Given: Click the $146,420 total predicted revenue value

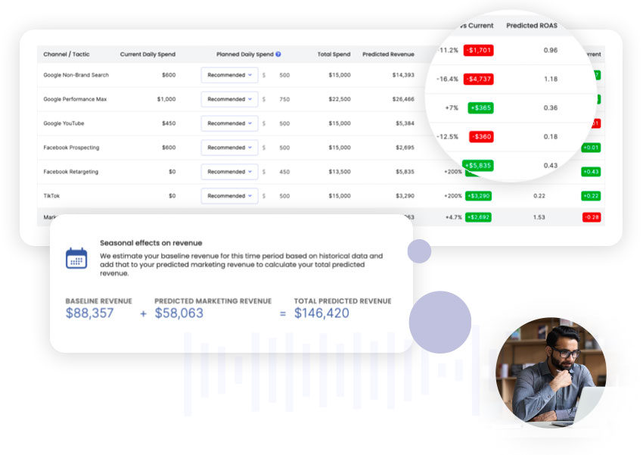Looking at the screenshot, I should tap(321, 313).
